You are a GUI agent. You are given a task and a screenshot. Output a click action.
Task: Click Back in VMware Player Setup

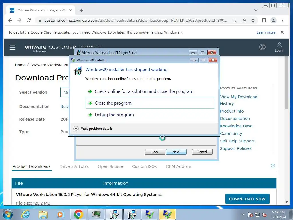pos(155,152)
